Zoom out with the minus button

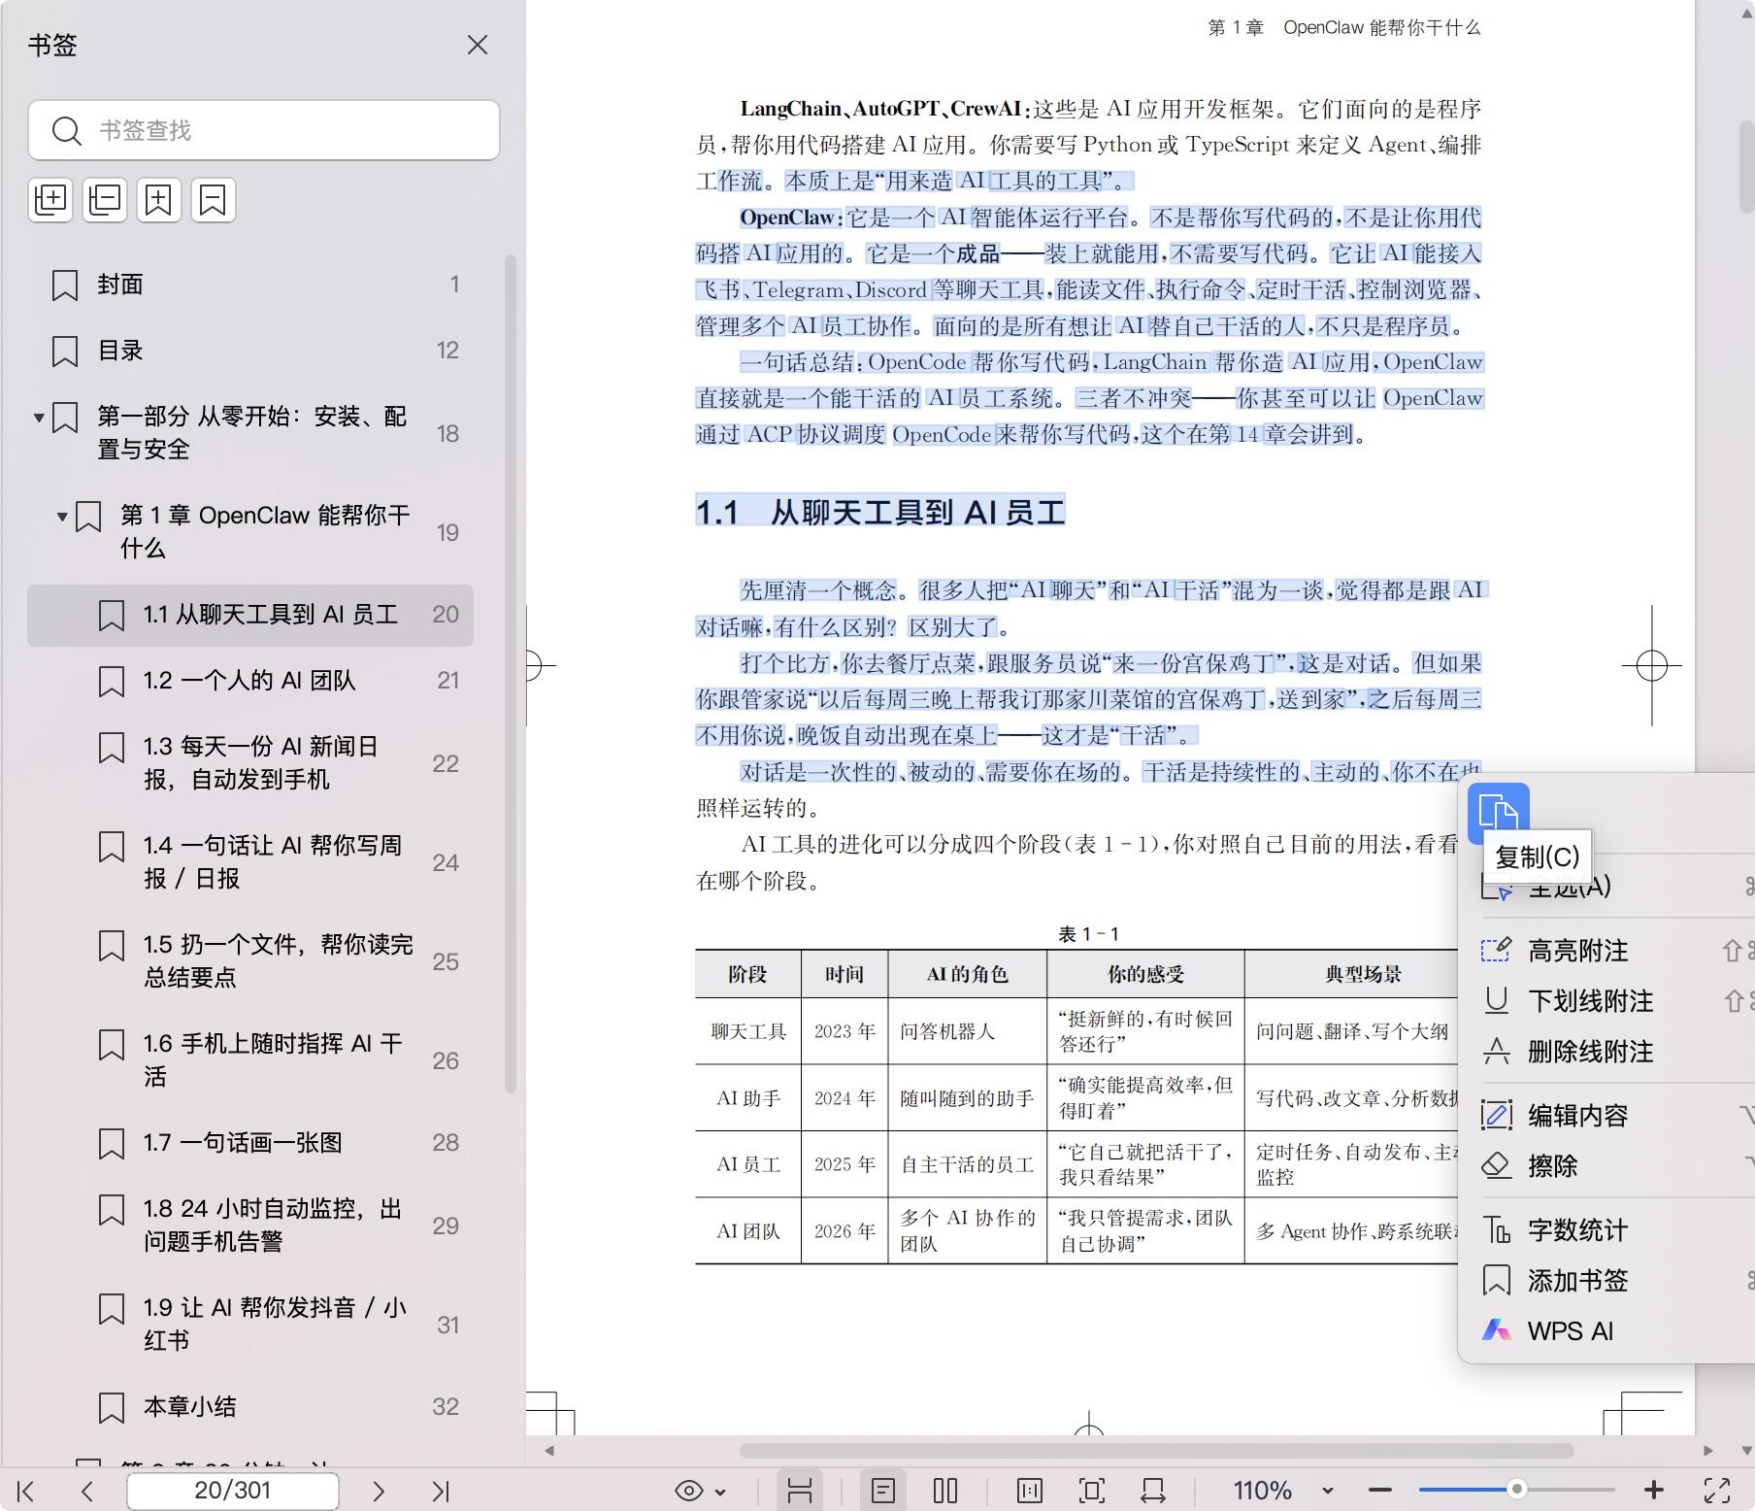[1380, 1491]
